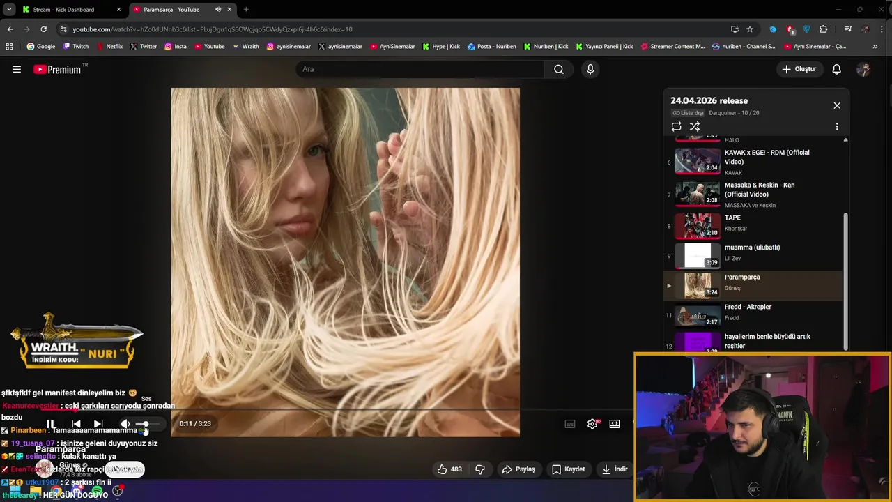Open the Hype | Kick bookmark

441,47
